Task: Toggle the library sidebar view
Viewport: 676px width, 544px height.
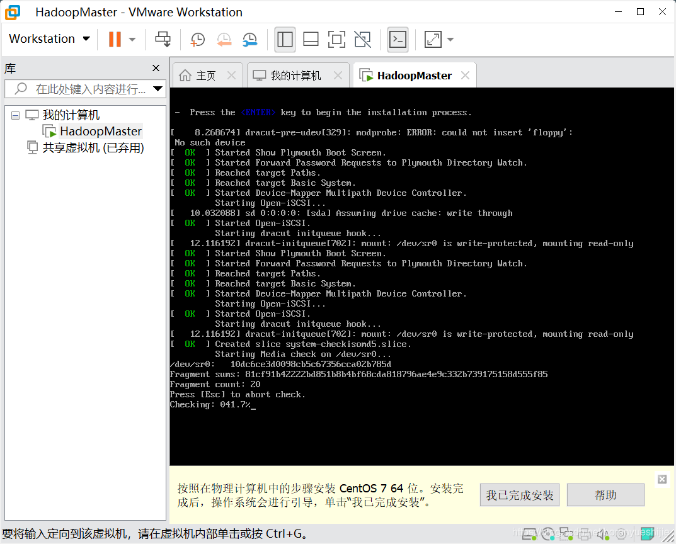Action: (x=285, y=39)
